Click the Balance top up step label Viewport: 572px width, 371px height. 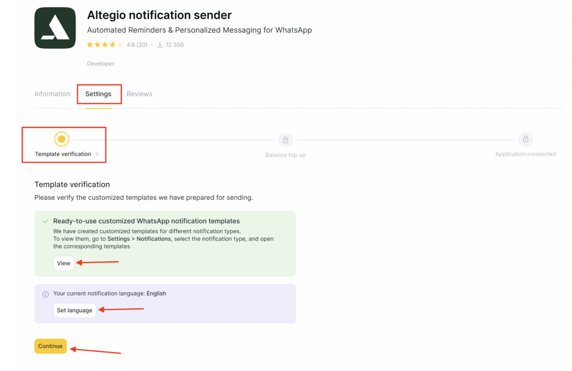click(x=285, y=155)
